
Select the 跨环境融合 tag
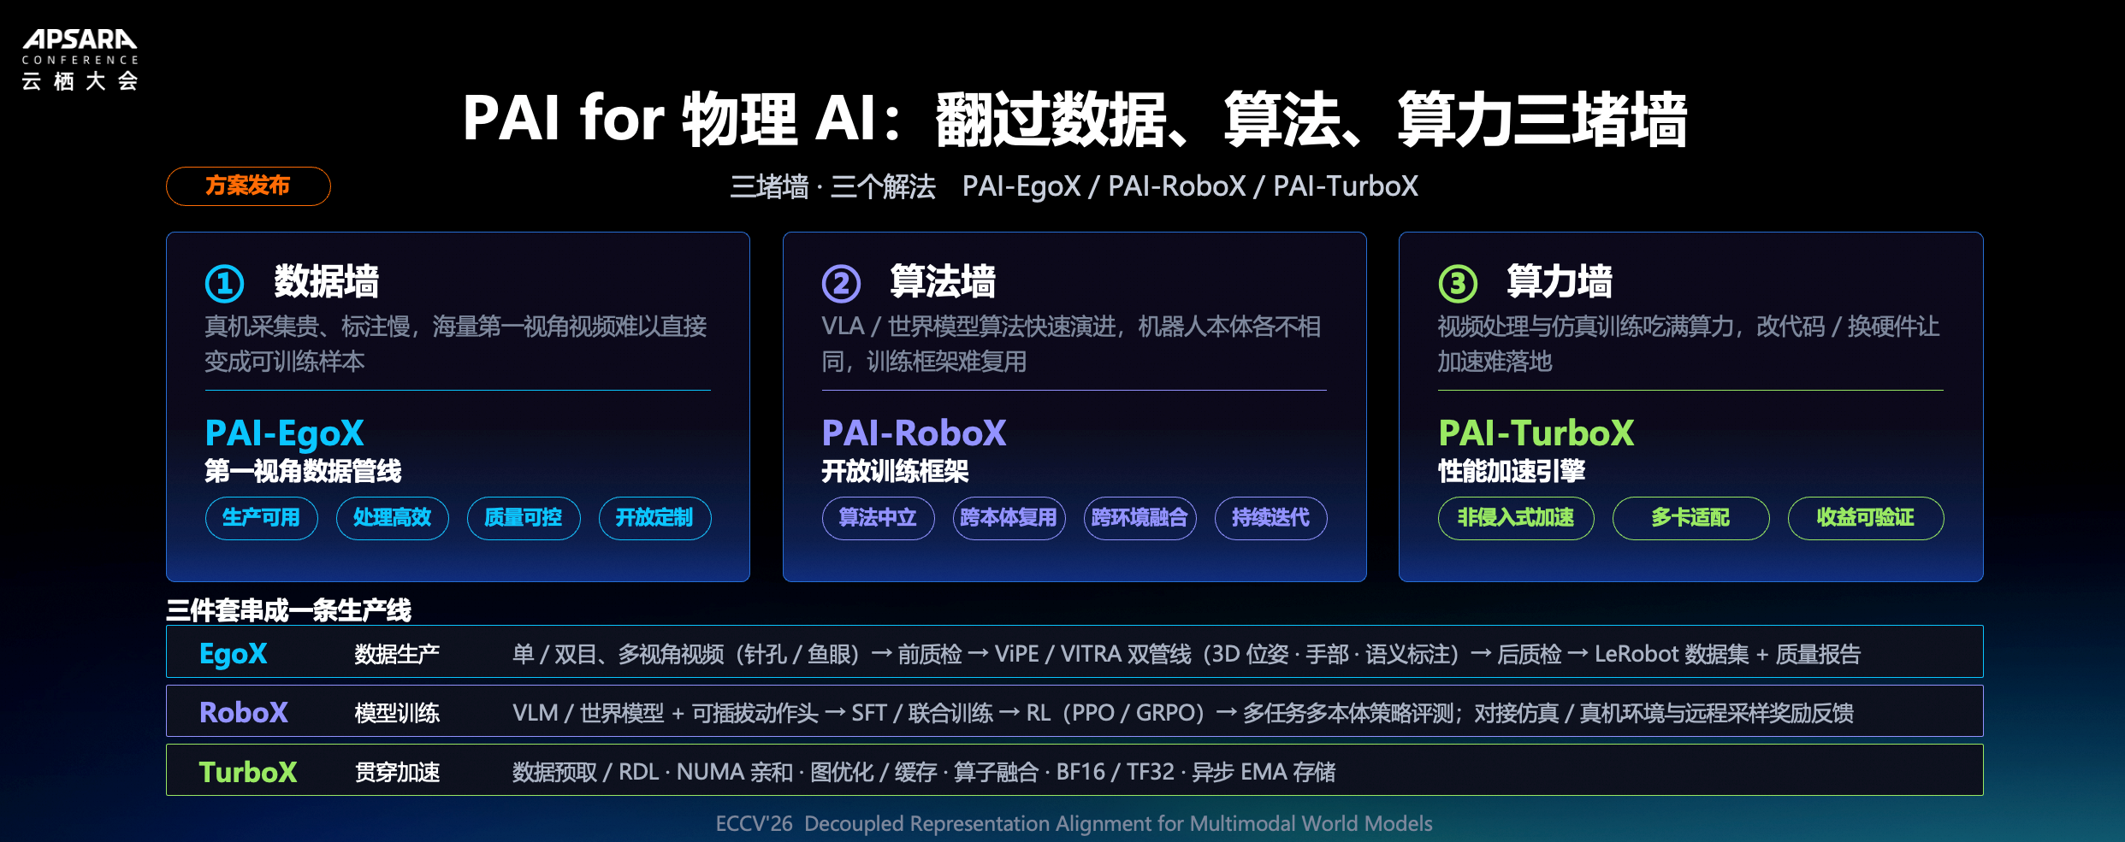tap(1139, 518)
